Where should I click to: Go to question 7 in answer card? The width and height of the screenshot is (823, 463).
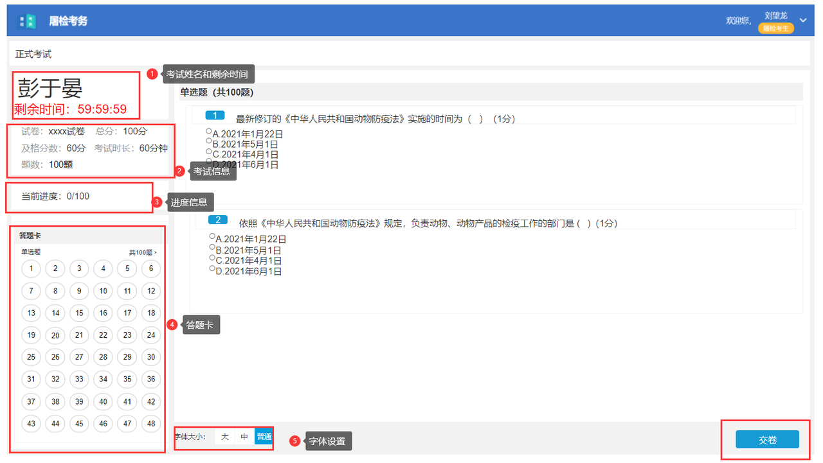(x=31, y=291)
